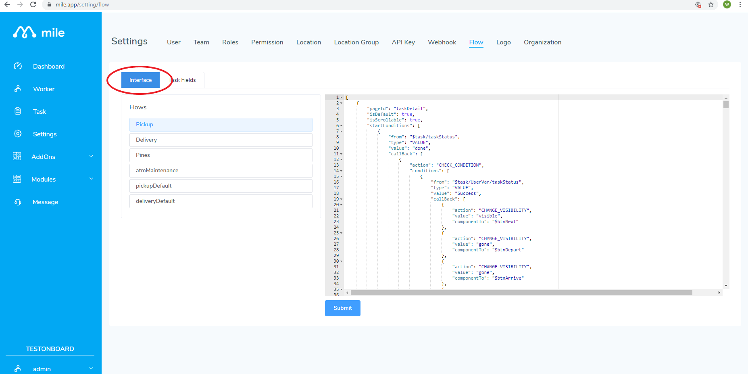Click the editor scroll-down arrow
The image size is (748, 374).
(x=726, y=286)
